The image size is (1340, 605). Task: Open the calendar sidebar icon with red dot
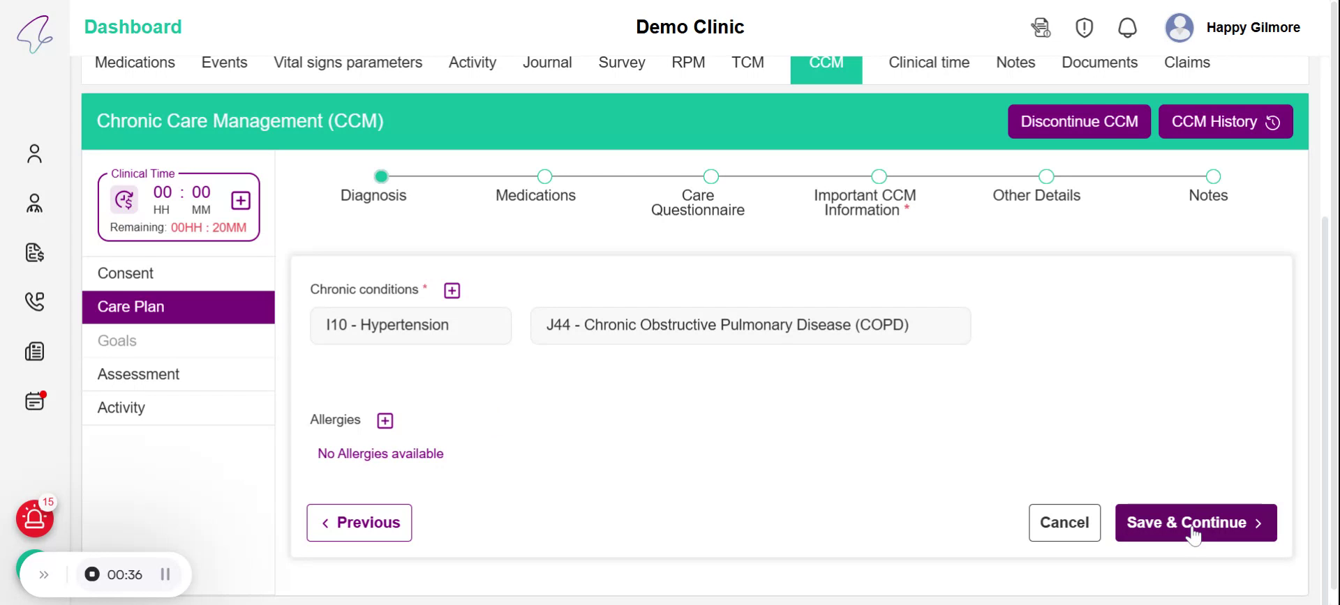pyautogui.click(x=34, y=401)
